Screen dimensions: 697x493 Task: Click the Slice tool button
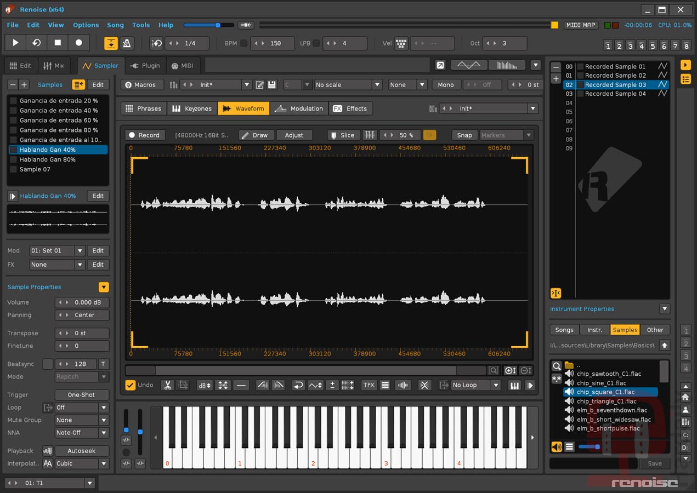(341, 135)
